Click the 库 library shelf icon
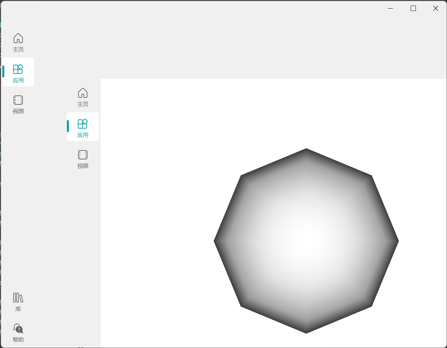The image size is (447, 348). click(18, 298)
